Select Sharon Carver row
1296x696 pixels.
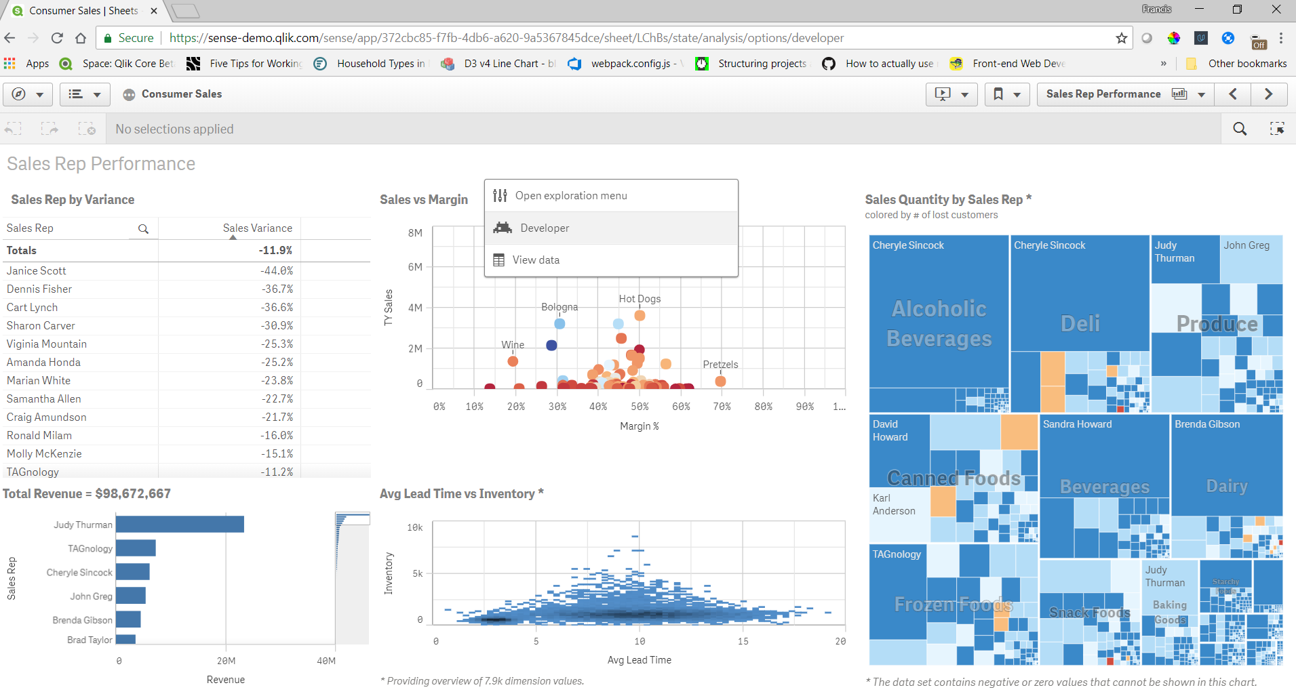click(x=186, y=326)
